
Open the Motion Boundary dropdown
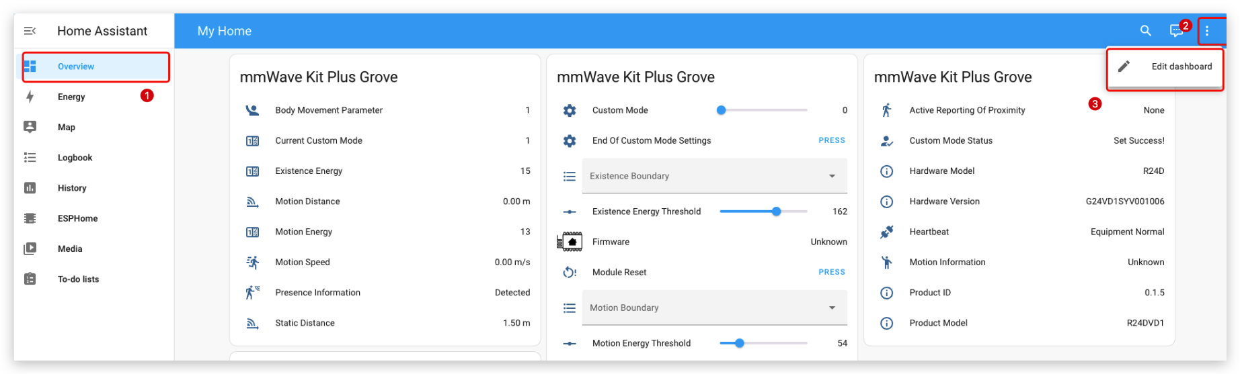[x=714, y=308]
